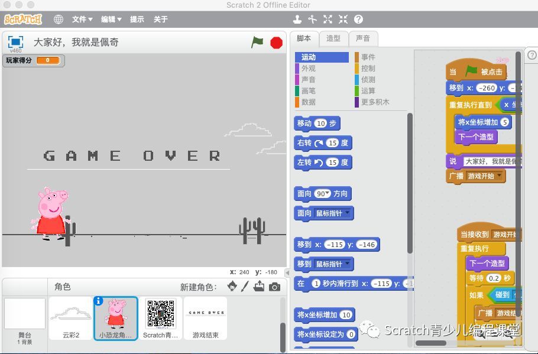
Task: Choose new sprite from library
Action: pyautogui.click(x=232, y=286)
